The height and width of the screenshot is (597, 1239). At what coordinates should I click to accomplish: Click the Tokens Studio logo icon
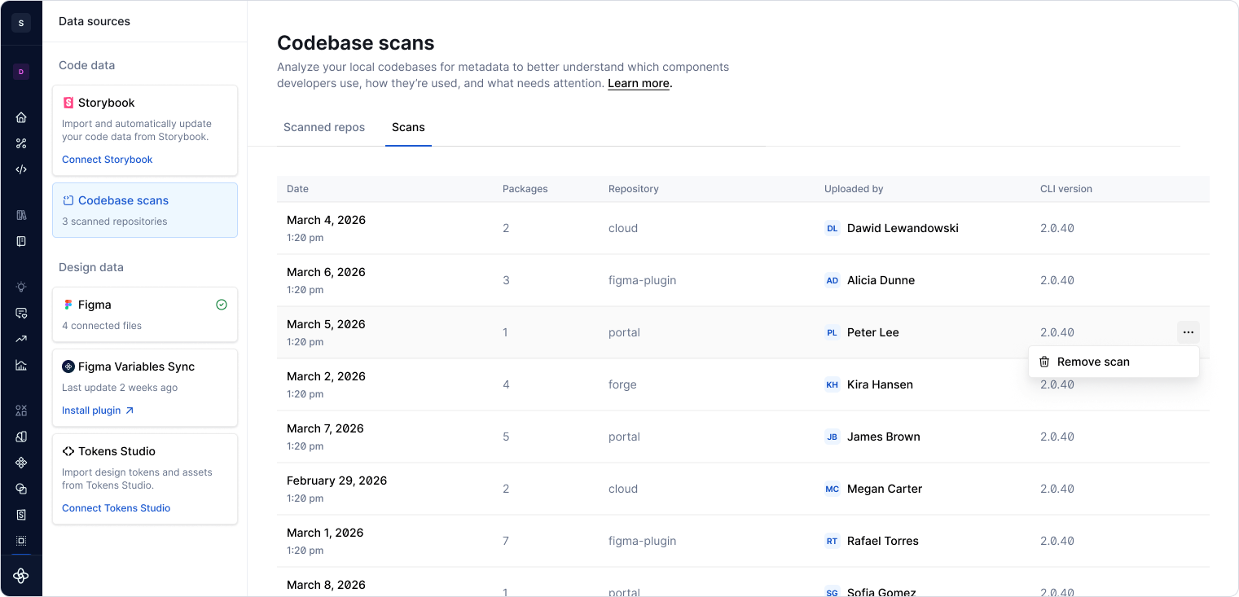click(x=68, y=451)
